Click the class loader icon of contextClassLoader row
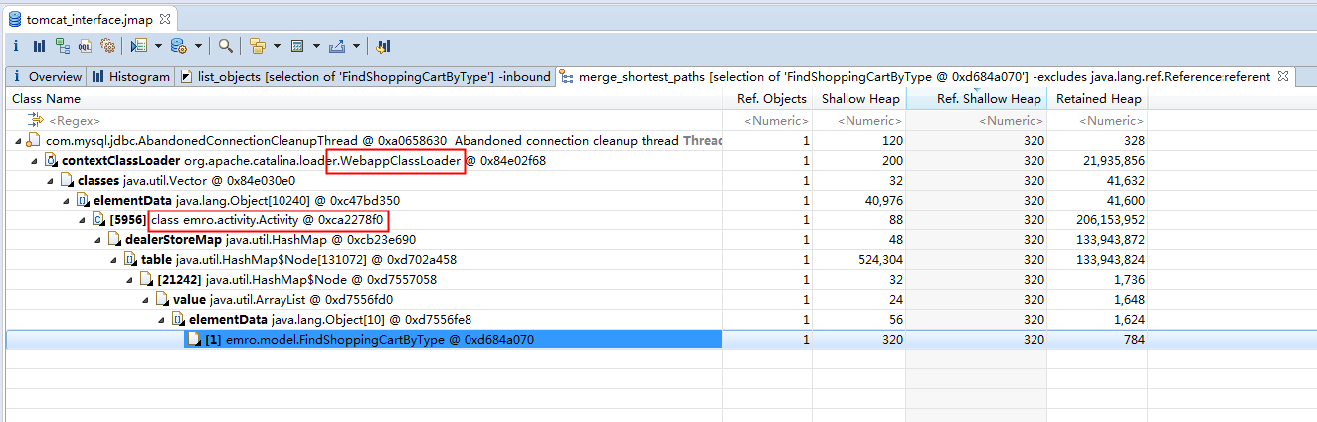Image resolution: width=1317 pixels, height=422 pixels. click(x=51, y=161)
